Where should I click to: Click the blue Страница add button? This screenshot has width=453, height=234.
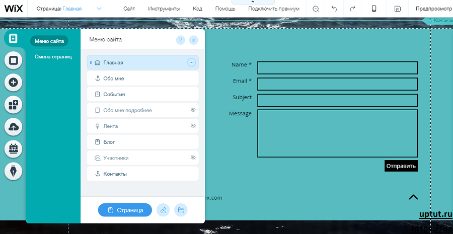point(125,210)
